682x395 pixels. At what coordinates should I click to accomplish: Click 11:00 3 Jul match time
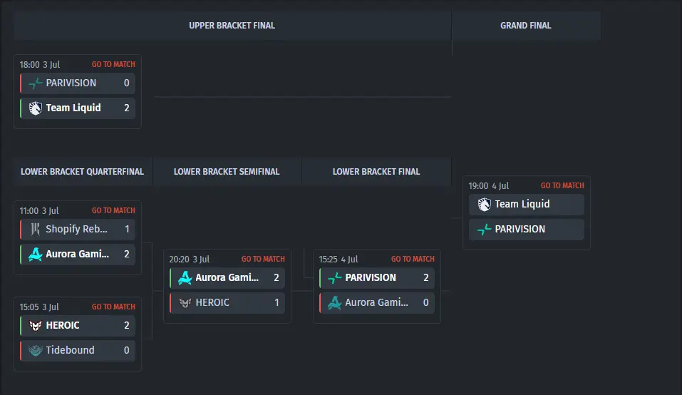39,211
